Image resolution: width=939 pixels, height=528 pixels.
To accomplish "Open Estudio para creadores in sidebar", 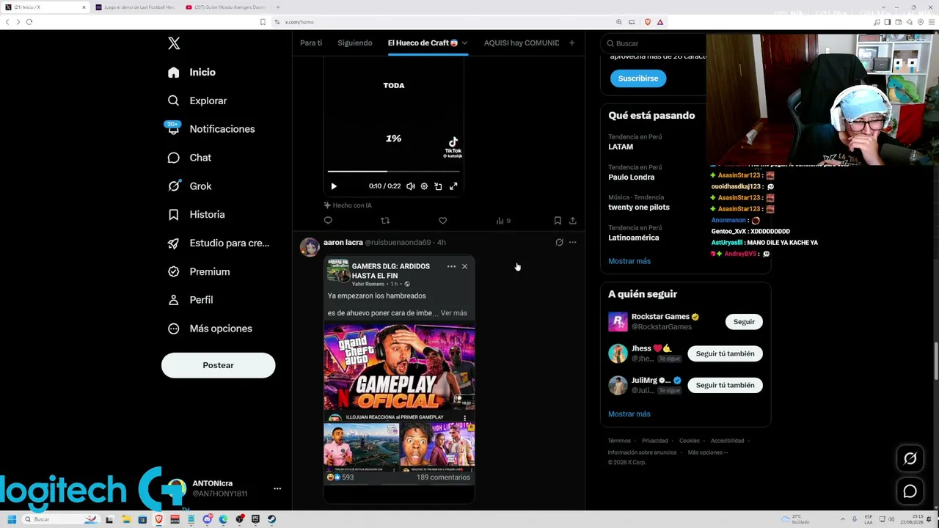I will [218, 243].
